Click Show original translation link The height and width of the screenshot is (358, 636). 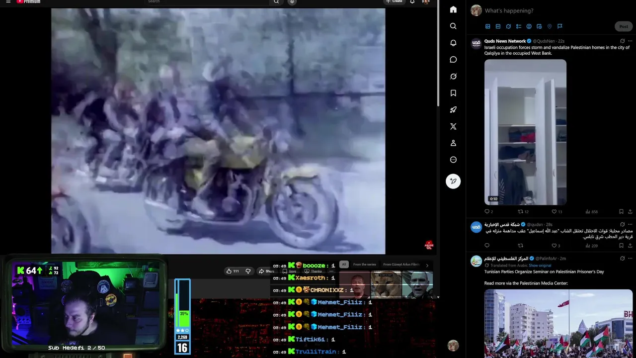pos(540,266)
